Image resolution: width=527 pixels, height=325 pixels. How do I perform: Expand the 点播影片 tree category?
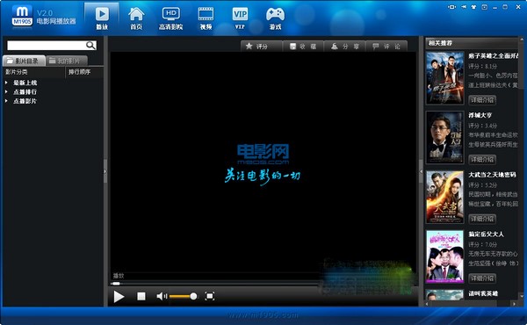tap(6, 100)
